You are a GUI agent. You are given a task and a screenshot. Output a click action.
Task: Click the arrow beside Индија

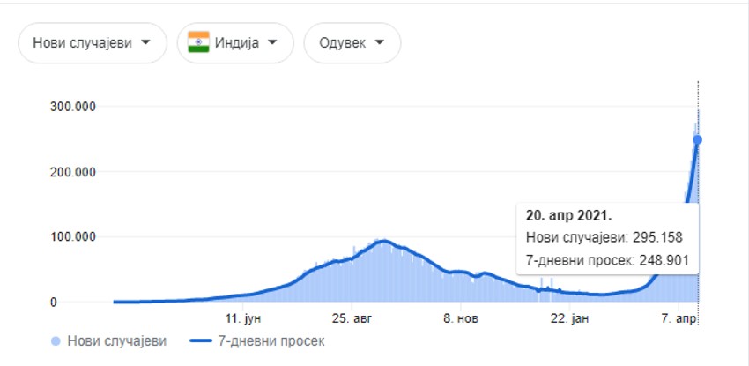click(x=272, y=42)
